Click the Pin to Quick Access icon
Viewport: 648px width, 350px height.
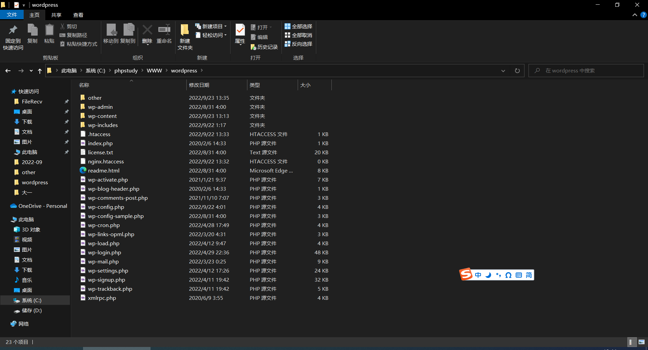[x=13, y=30]
